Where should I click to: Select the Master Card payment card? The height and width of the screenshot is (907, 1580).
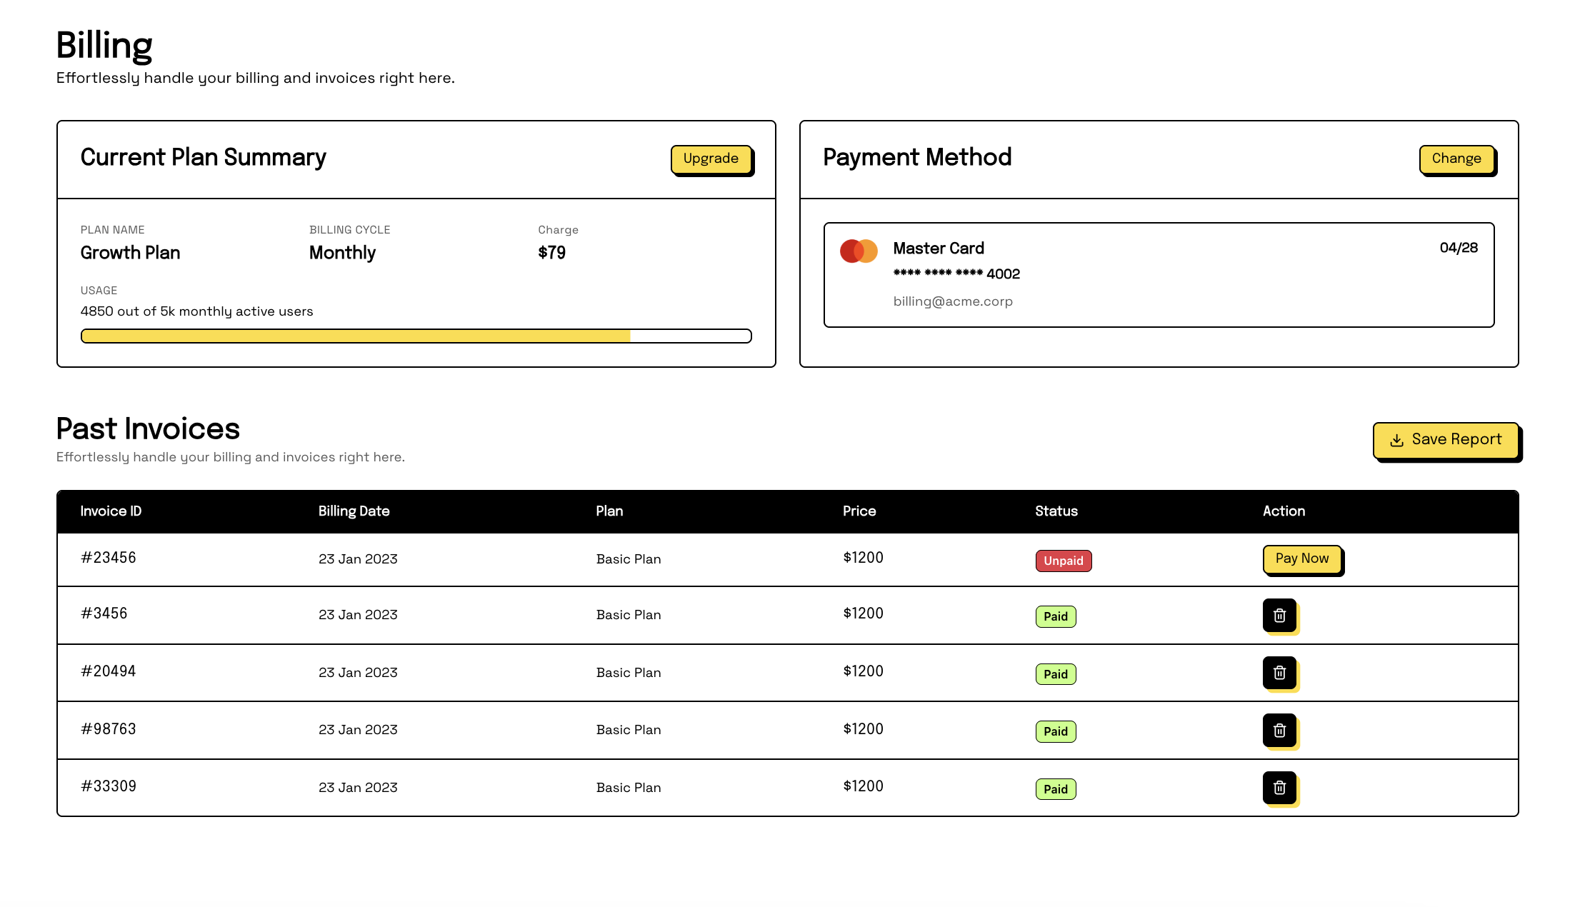coord(1158,275)
